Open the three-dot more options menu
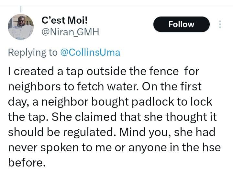Viewport: 233px width, 174px height. click(x=220, y=24)
